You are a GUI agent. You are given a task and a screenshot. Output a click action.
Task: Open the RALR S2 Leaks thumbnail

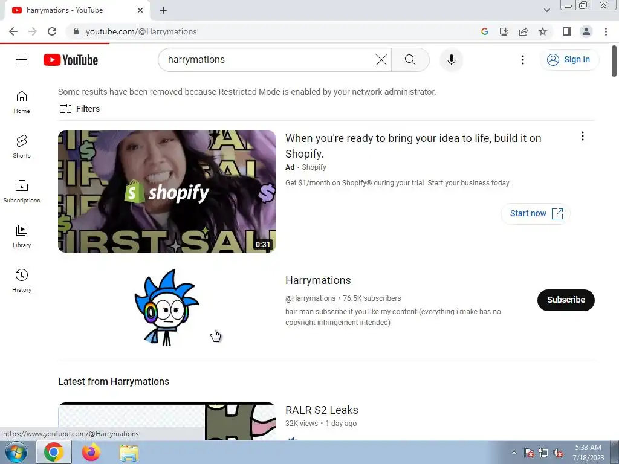[x=167, y=421]
